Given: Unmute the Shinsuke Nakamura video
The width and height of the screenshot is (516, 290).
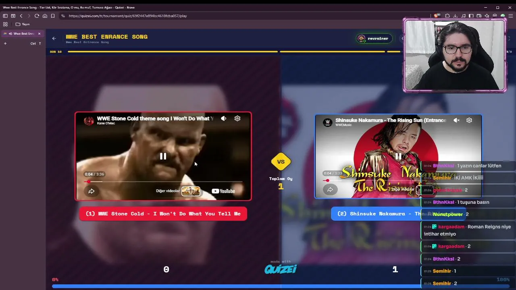Looking at the screenshot, I should coord(456,120).
